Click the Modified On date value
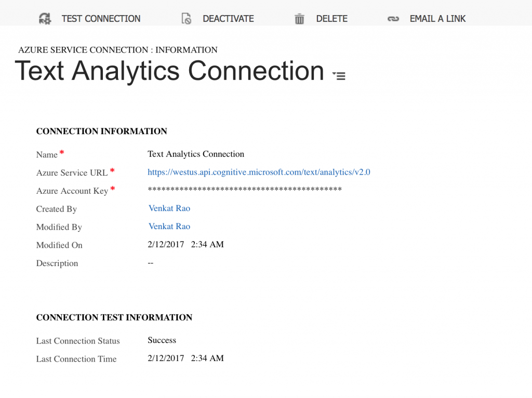The height and width of the screenshot is (398, 532). [185, 245]
